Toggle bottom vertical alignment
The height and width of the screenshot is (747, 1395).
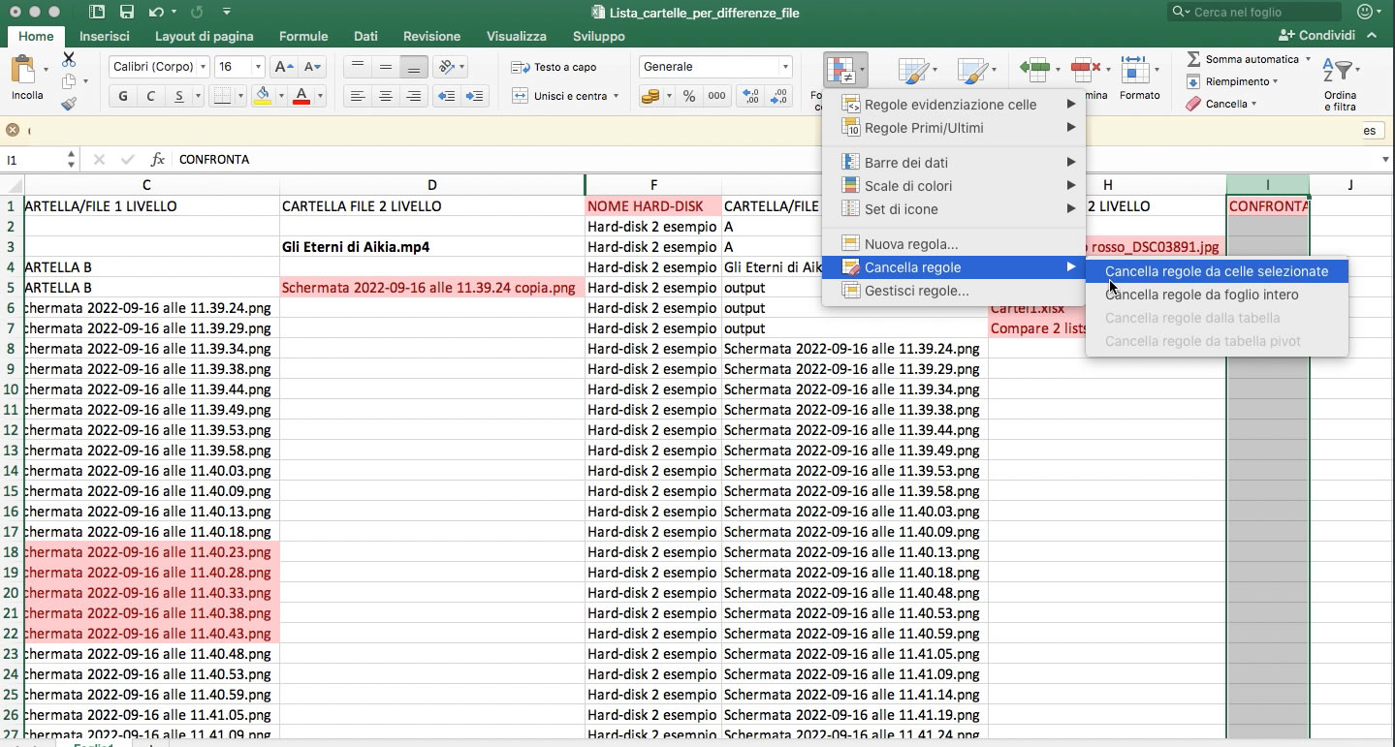point(414,67)
